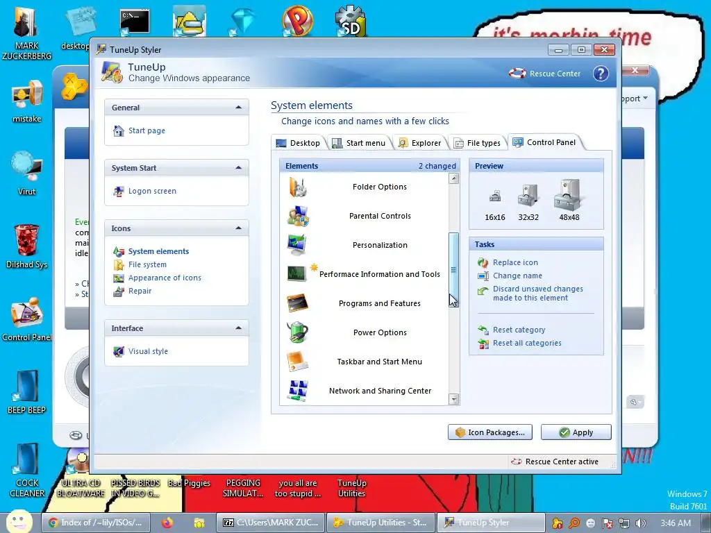Screen dimensions: 711x533
Task: Click the Start button smiley orb
Action: pos(19,522)
